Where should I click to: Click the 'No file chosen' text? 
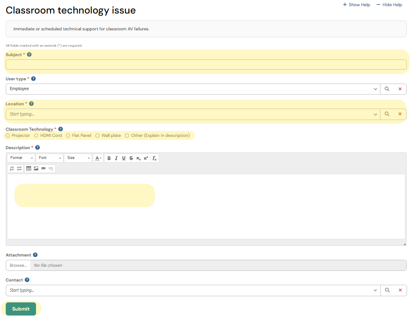48,266
